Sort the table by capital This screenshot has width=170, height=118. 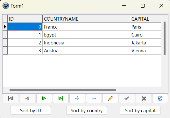[x=140, y=110]
